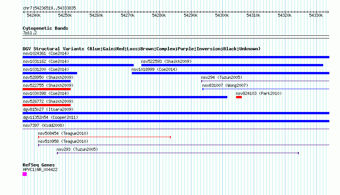340x195 pixels.
Task: Open the nsv824103 (Park2010) label
Action: pyautogui.click(x=259, y=93)
